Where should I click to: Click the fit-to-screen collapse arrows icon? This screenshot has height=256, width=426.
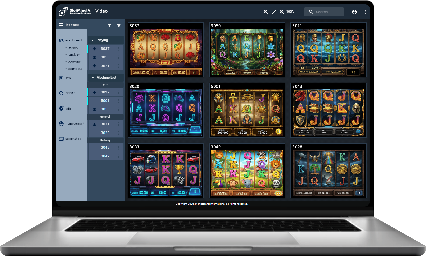click(274, 12)
